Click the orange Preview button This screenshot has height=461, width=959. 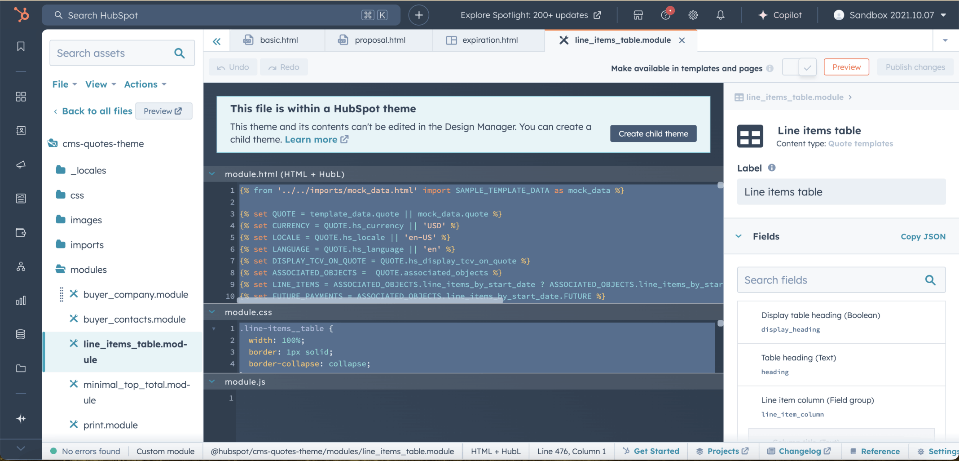pyautogui.click(x=846, y=67)
